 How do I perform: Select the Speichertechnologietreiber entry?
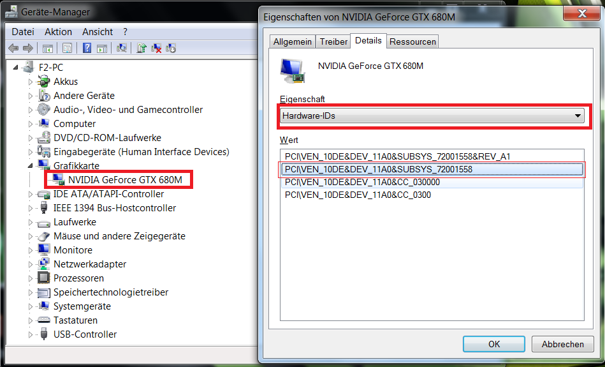111,292
